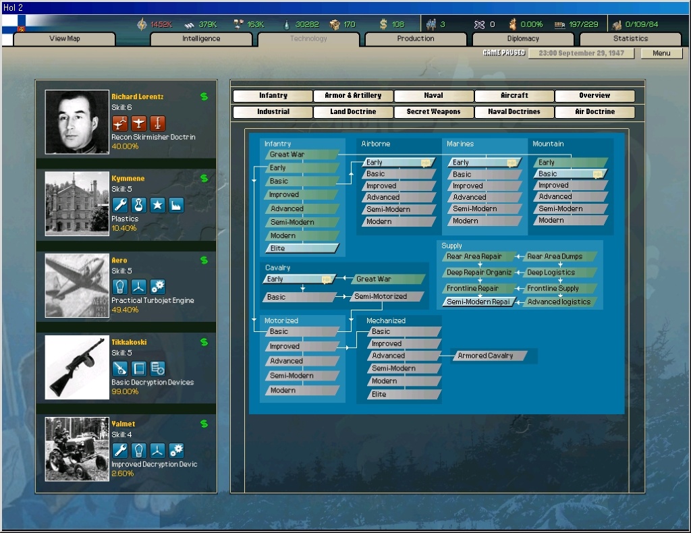Screen dimensions: 691x533
Task: Open the Industrial tech category
Action: [273, 112]
